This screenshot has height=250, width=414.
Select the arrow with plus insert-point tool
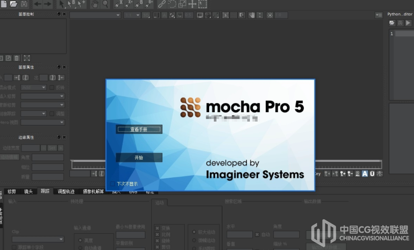pyautogui.click(x=81, y=4)
